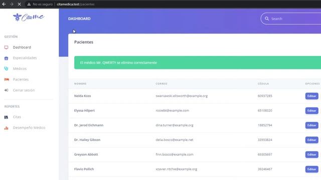Select Cerrar sesión to log out
The image size is (321, 180).
[x=24, y=90]
